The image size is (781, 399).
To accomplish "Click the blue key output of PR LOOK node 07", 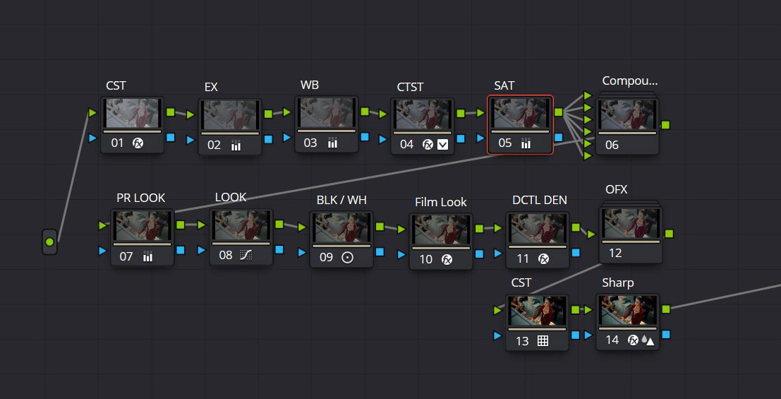I will [x=181, y=250].
